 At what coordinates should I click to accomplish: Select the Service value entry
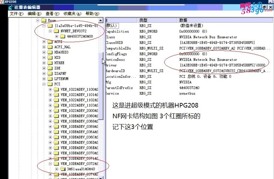click(112, 94)
